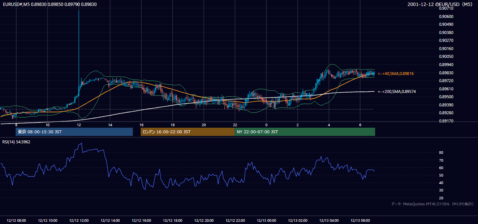Click the bottom date label 12/13 02:00
The width and height of the screenshot is (478, 224).
coord(297,221)
